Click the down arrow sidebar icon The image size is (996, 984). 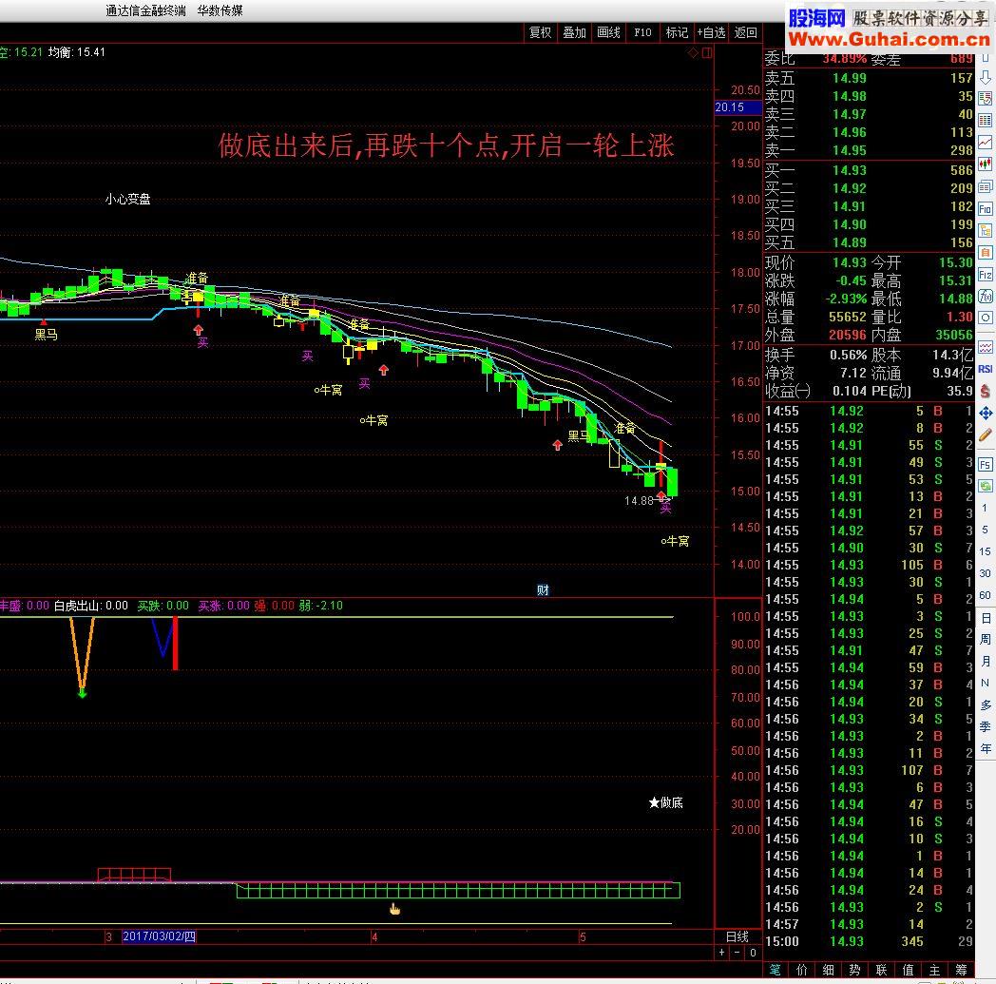(x=986, y=77)
